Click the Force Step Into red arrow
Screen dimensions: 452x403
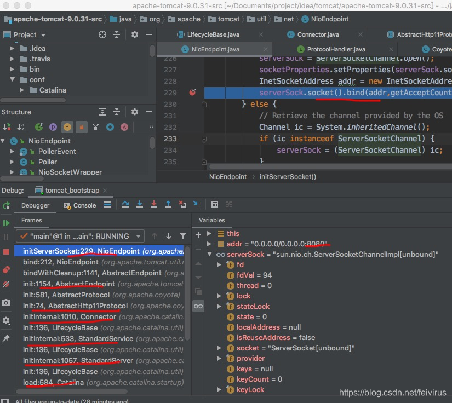point(154,205)
